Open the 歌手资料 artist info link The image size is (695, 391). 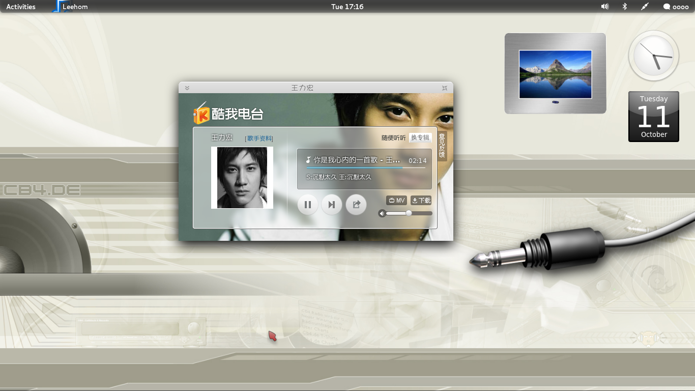pos(259,138)
